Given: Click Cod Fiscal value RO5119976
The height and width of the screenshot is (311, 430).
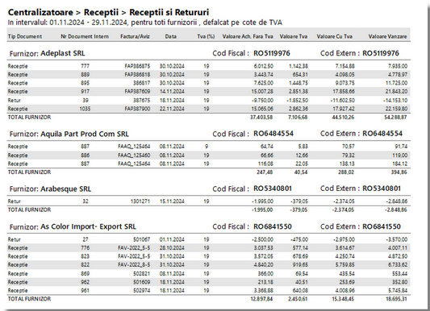Looking at the screenshot, I should pos(272,53).
